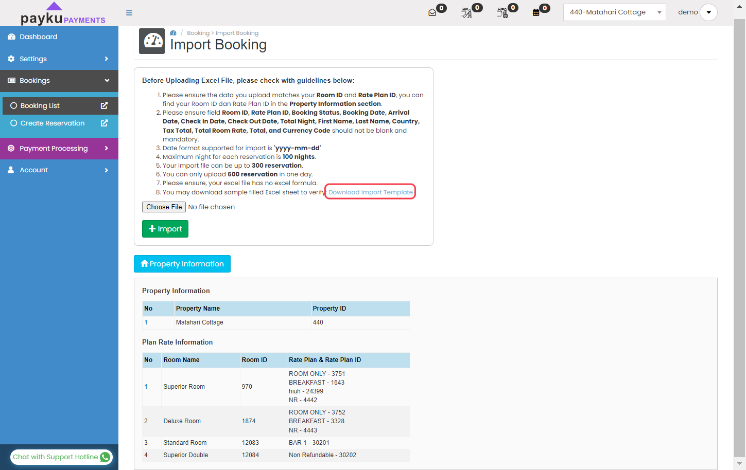Open the guest arrivals notification icon

coord(467,13)
